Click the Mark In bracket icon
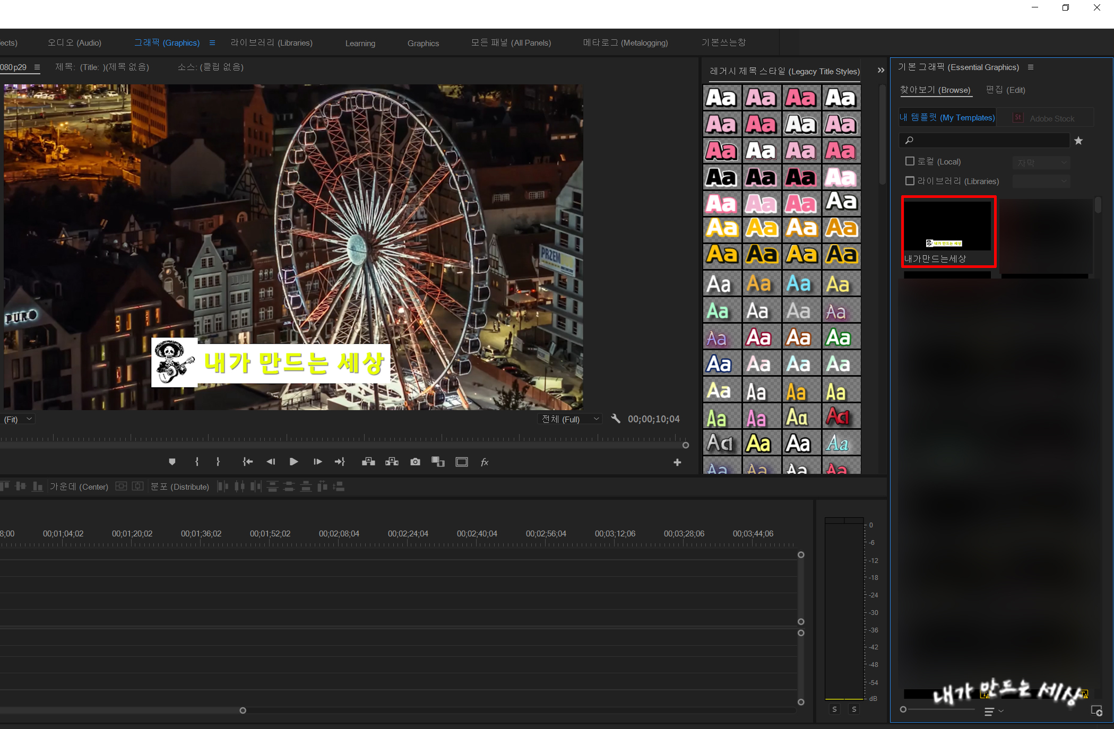Viewport: 1114px width, 729px height. click(197, 462)
